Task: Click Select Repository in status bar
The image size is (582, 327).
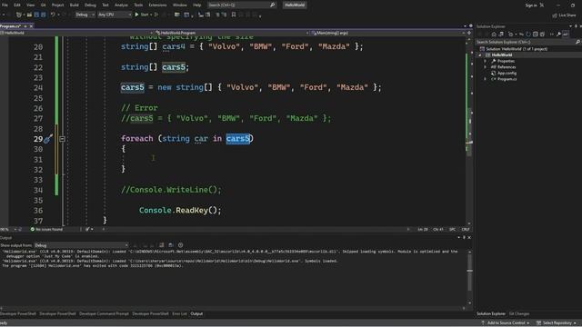Action: [557, 323]
